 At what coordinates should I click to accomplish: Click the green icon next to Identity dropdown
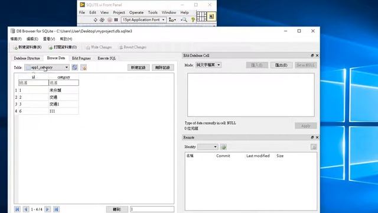[x=223, y=147]
